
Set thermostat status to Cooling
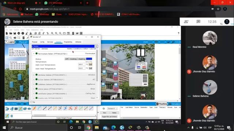(73, 59)
